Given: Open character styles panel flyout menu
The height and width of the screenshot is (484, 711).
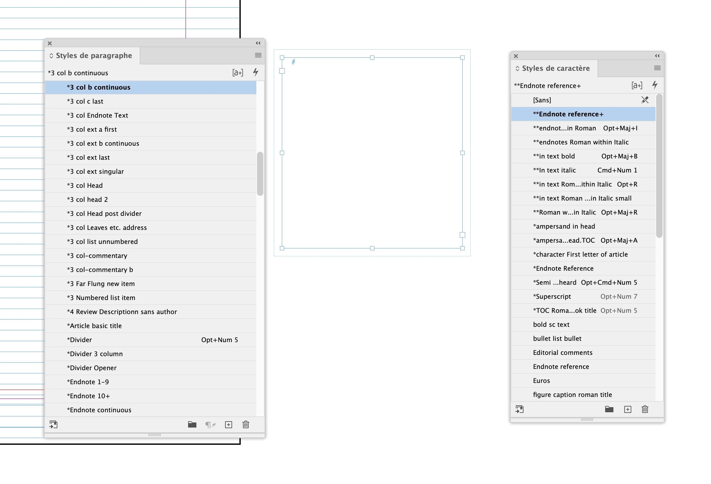Looking at the screenshot, I should pyautogui.click(x=657, y=68).
